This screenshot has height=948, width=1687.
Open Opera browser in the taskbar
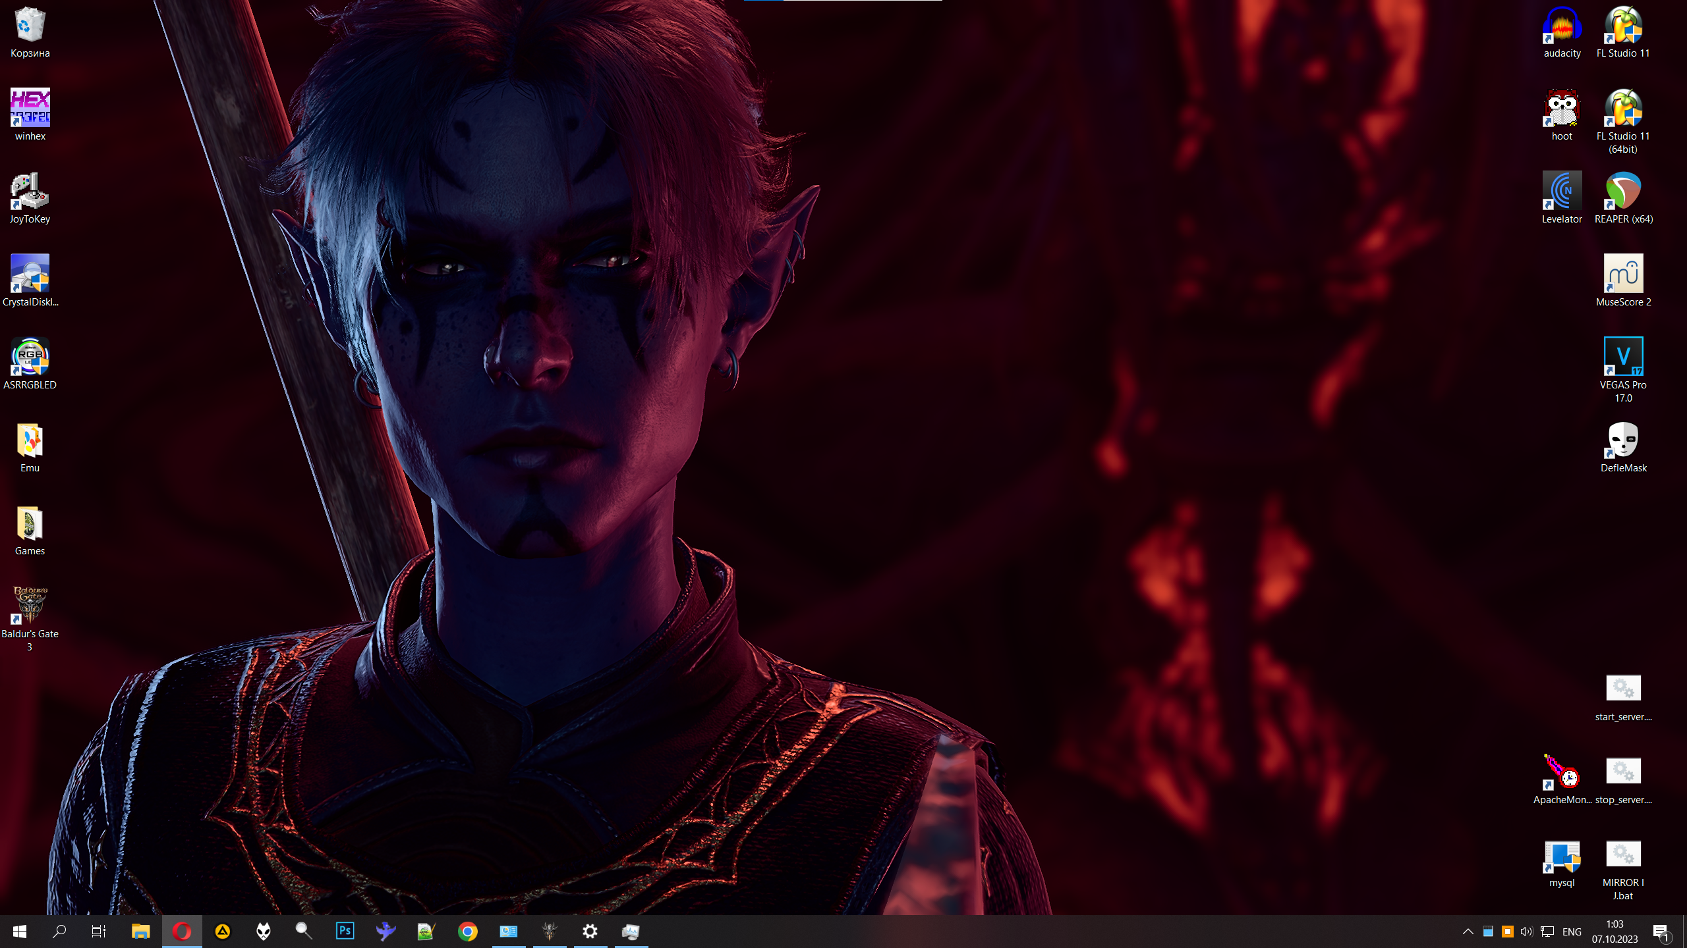[x=182, y=931]
